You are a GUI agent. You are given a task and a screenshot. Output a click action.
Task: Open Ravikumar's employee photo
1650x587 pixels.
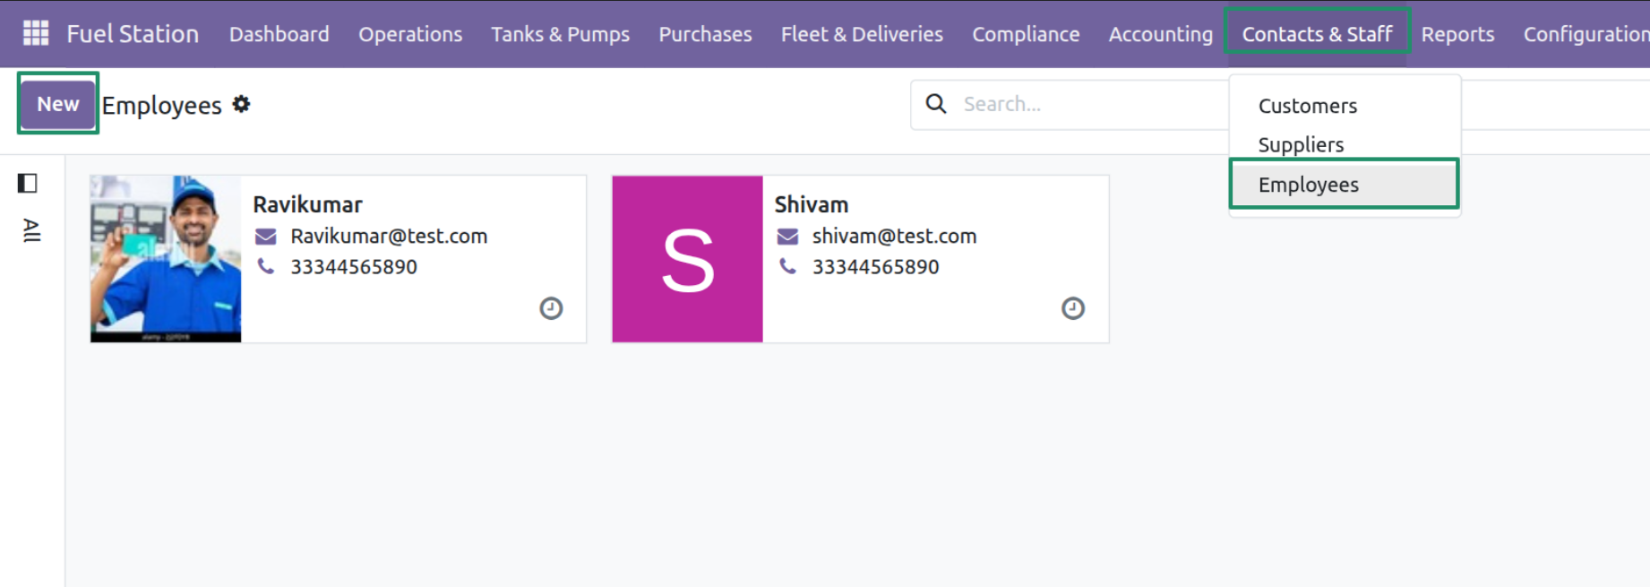coord(166,259)
